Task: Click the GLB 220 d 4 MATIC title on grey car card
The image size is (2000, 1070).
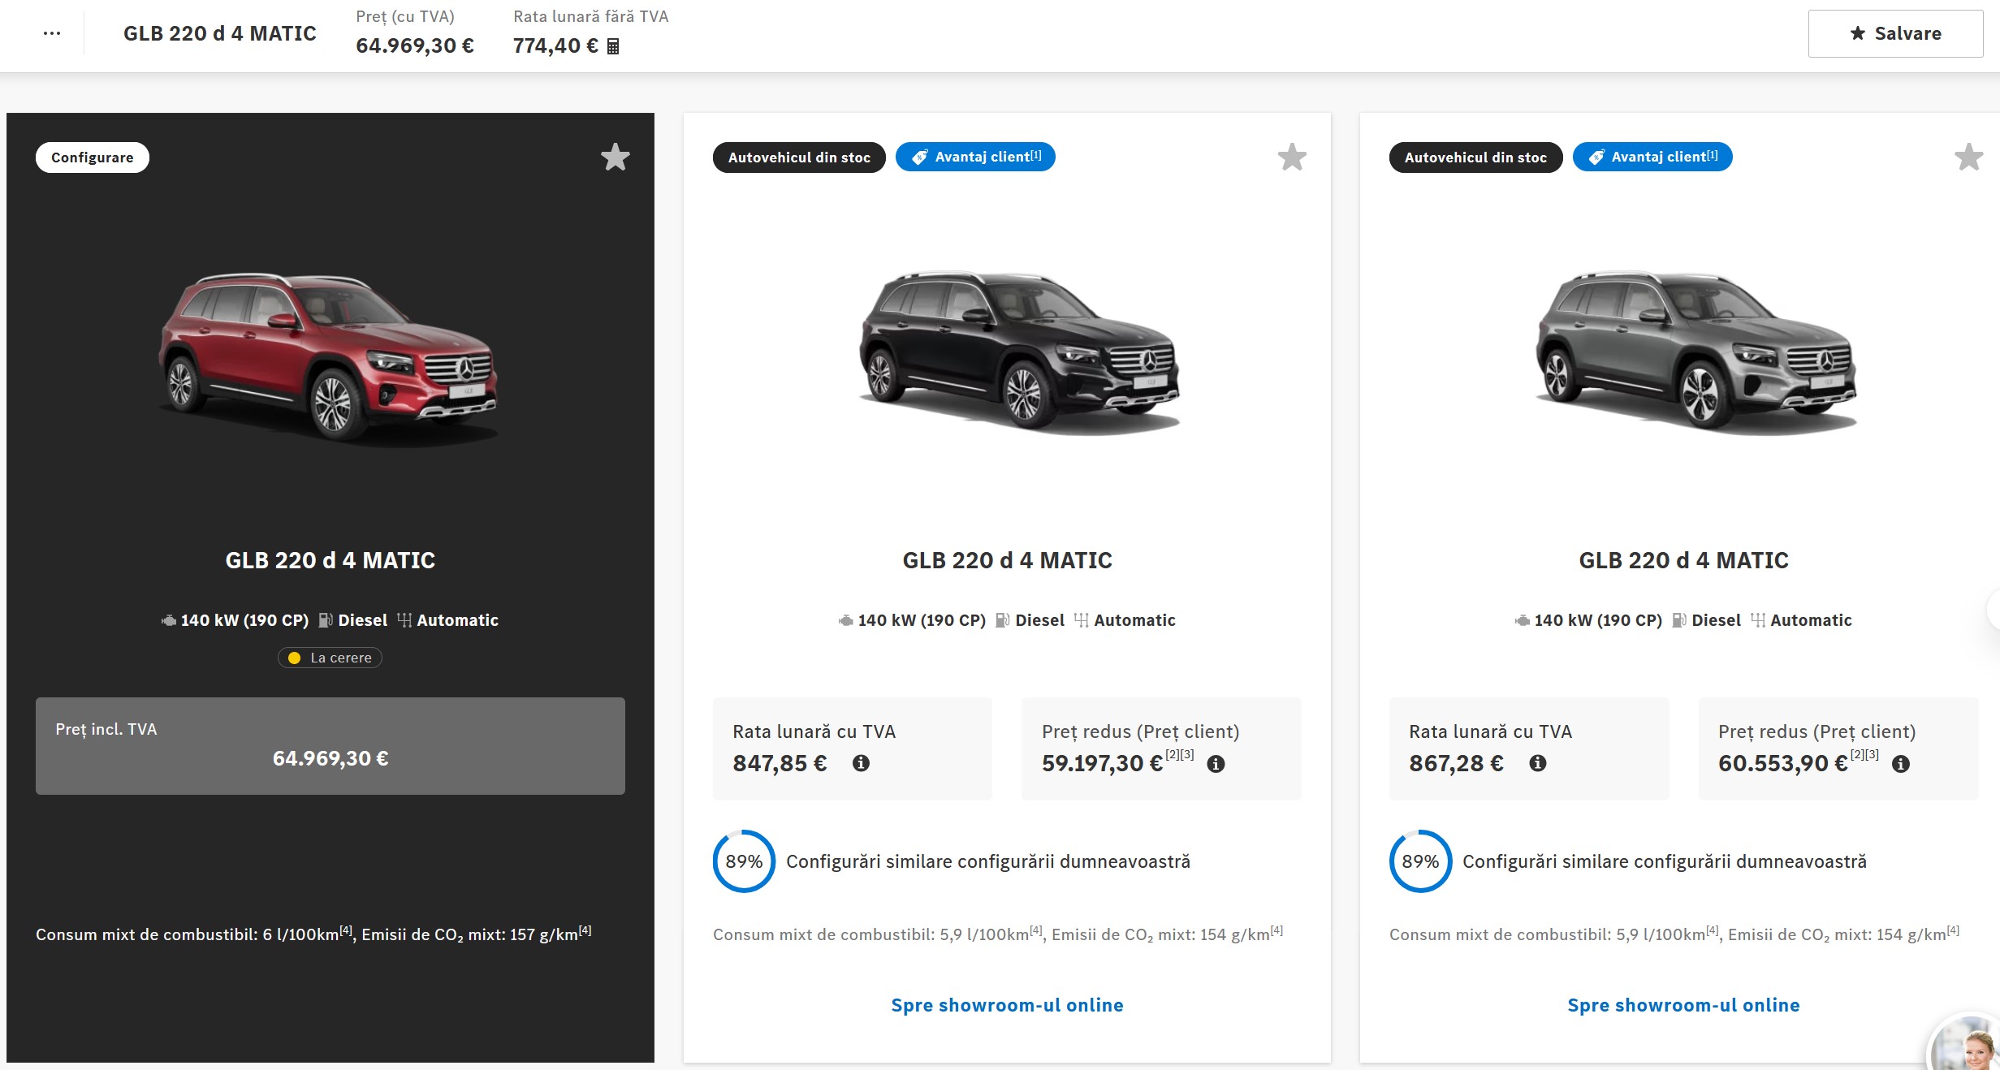Action: (x=1683, y=560)
